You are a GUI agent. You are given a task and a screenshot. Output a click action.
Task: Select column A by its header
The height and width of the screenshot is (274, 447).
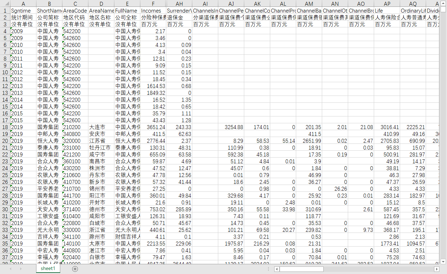(x=23, y=4)
